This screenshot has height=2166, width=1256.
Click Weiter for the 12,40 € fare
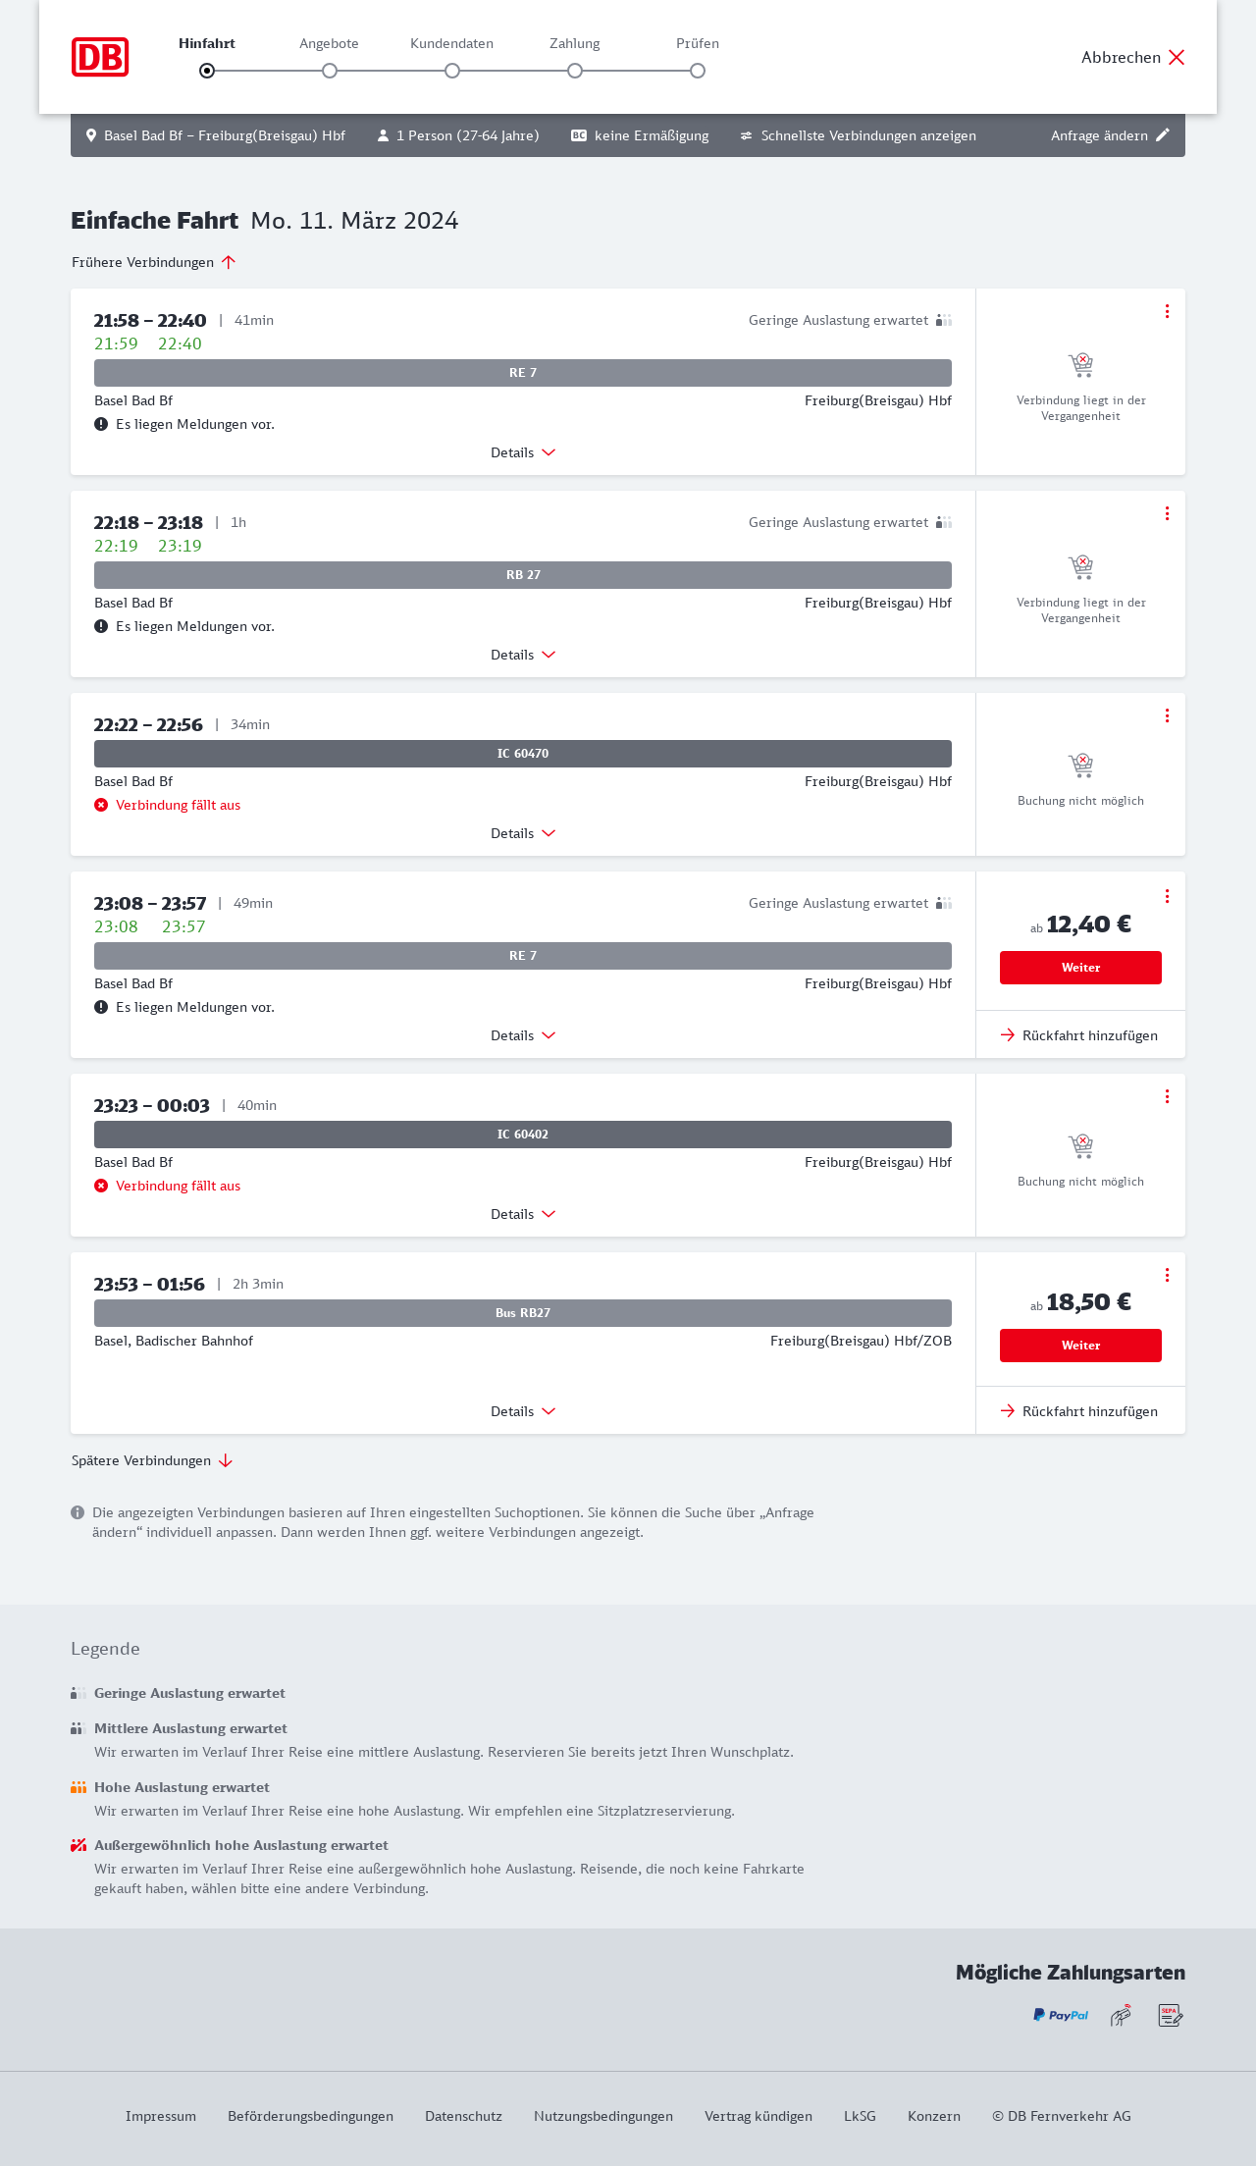(x=1080, y=968)
